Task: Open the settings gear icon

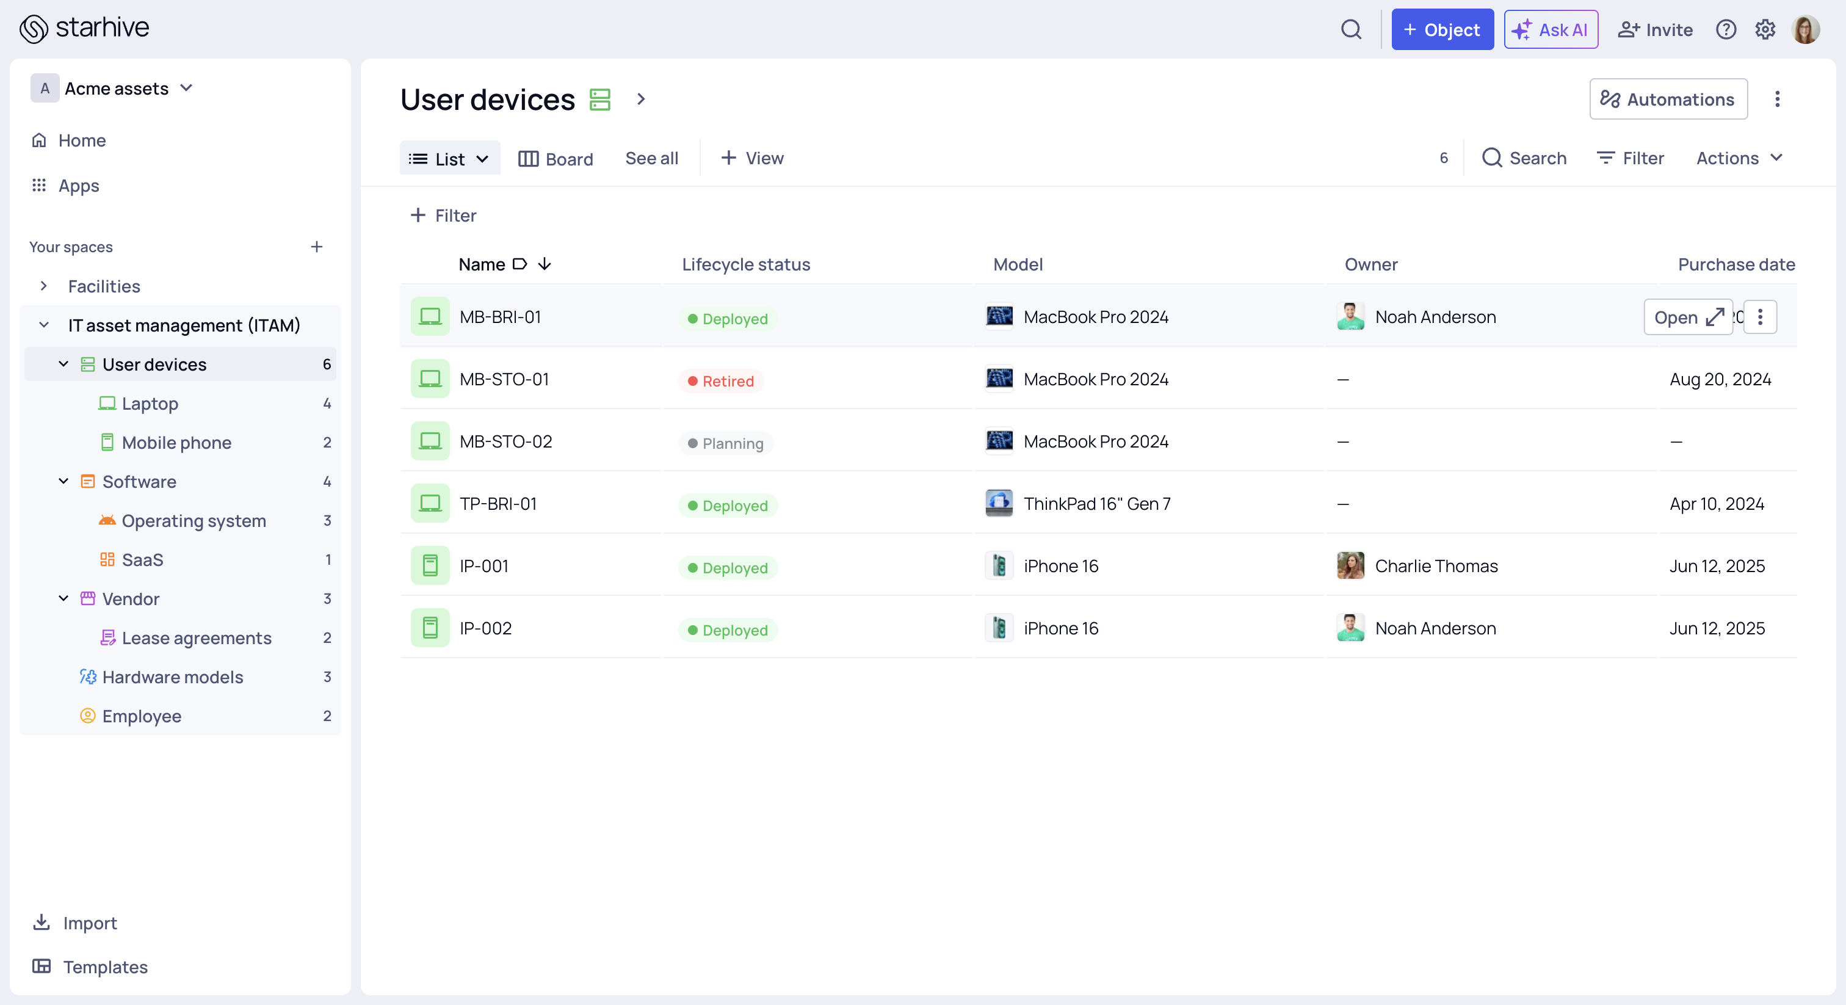Action: click(1765, 29)
